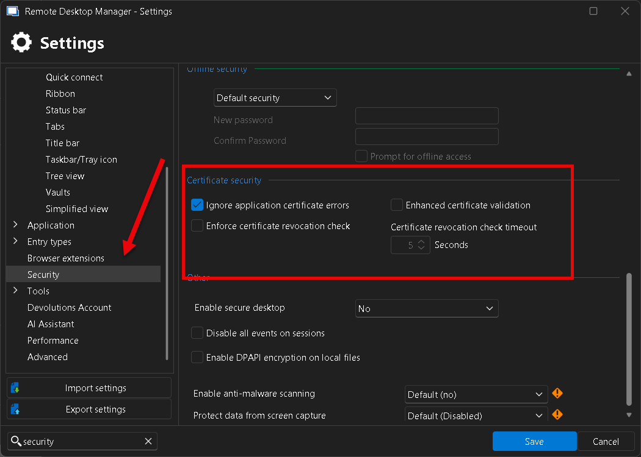Screen dimensions: 641x457
Task: Click the settings page scroll down arrow
Action: tap(629, 415)
